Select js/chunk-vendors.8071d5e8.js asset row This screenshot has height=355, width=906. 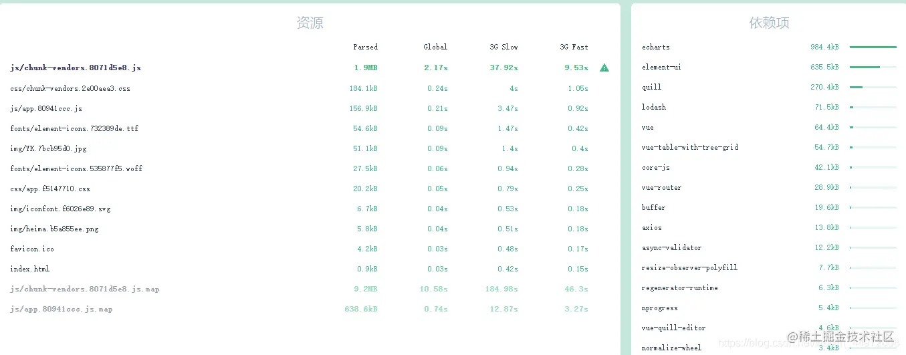tap(76, 68)
